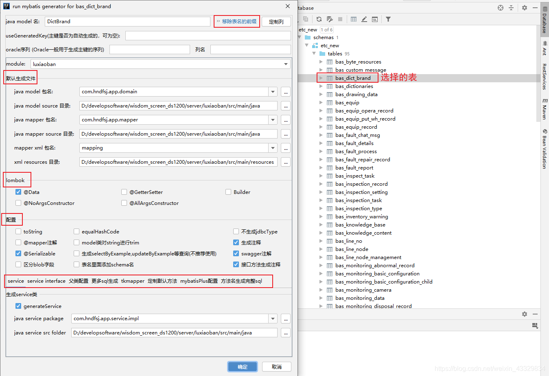This screenshot has width=549, height=376.
Task: Click the 定制列 button
Action: click(x=276, y=22)
